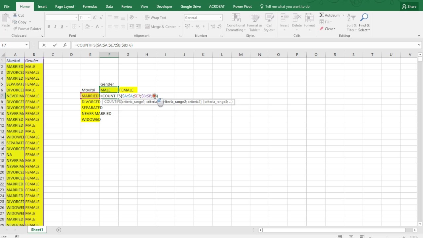Image resolution: width=423 pixels, height=238 pixels.
Task: Expand the formula bar
Action: (419, 45)
